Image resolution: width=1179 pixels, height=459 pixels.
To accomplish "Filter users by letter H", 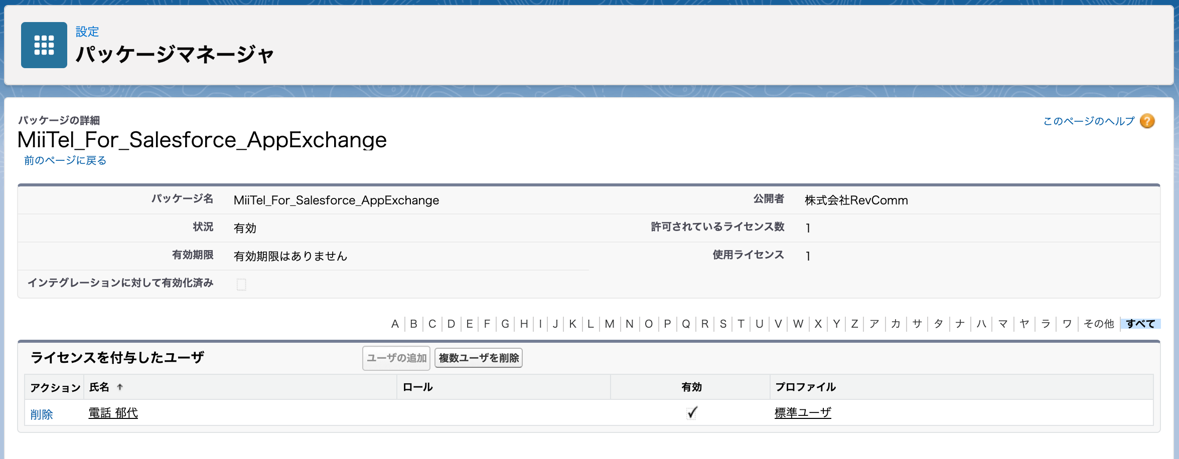I will point(524,324).
